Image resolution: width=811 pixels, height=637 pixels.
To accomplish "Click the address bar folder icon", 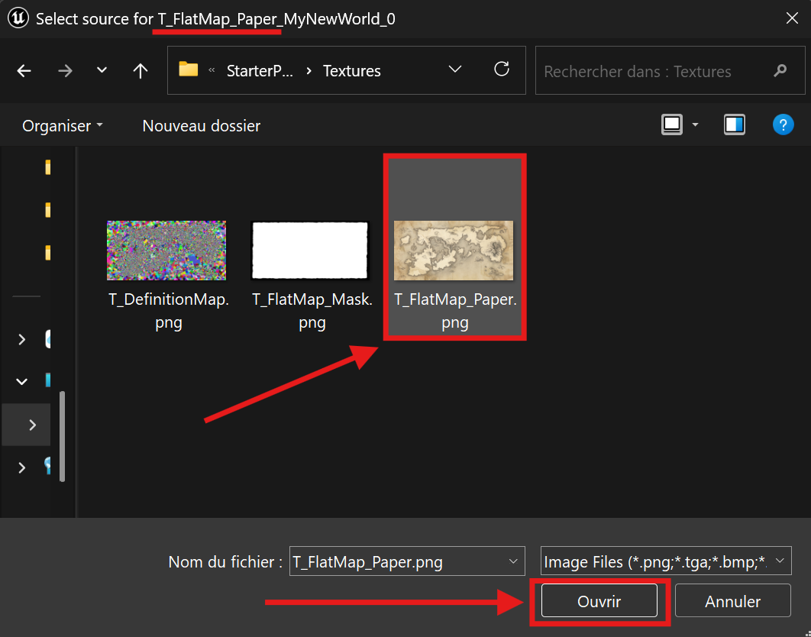I will coord(189,69).
